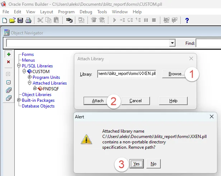This screenshot has width=221, height=176.
Task: Collapse the CUSTOM library node
Action: (24, 71)
